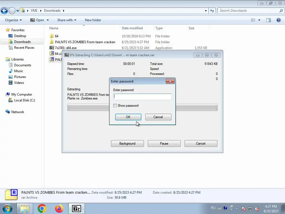This screenshot has width=285, height=214.
Task: Confirm password with OK button
Action: (128, 117)
